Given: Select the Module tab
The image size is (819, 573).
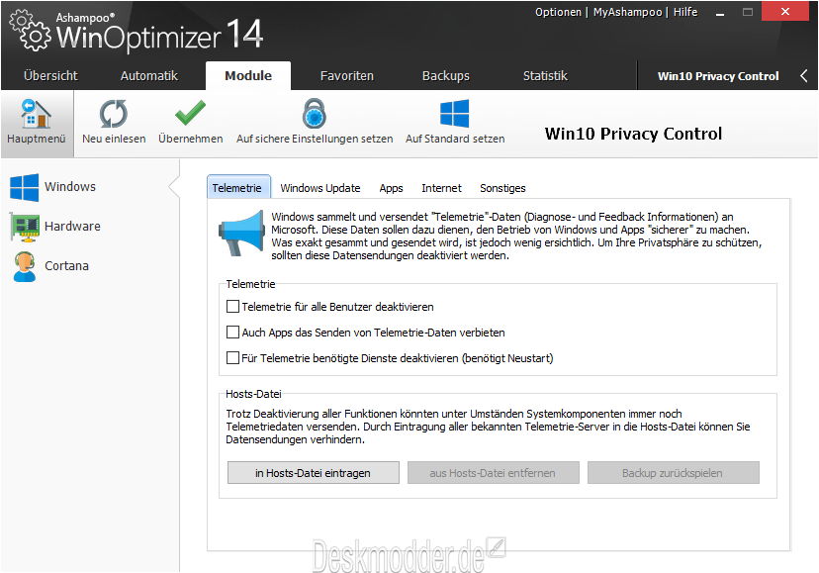Looking at the screenshot, I should point(248,76).
